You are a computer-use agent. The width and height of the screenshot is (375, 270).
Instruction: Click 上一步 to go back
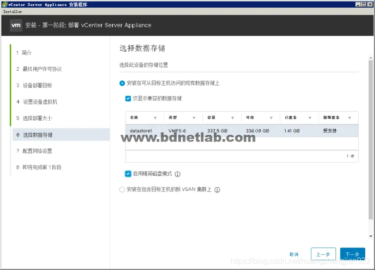tap(323, 254)
